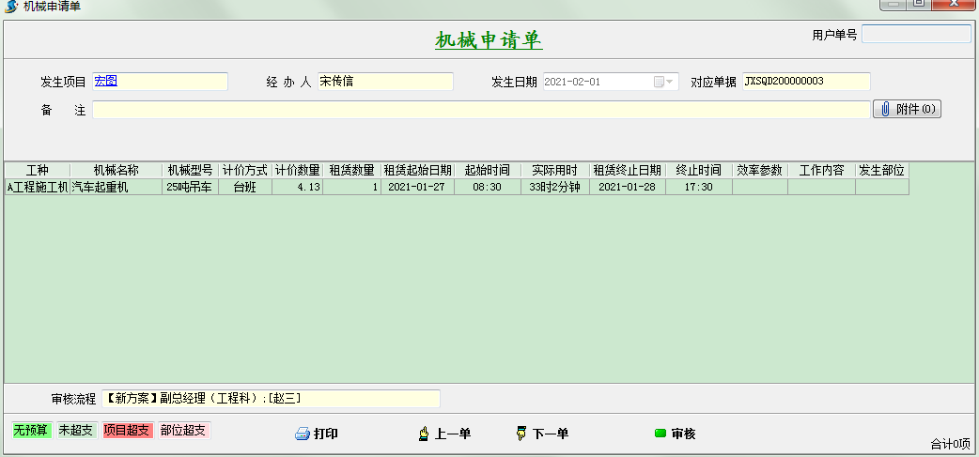Screen dimensions: 979x457
Task: Click the 效率参数 column header
Action: pos(759,170)
